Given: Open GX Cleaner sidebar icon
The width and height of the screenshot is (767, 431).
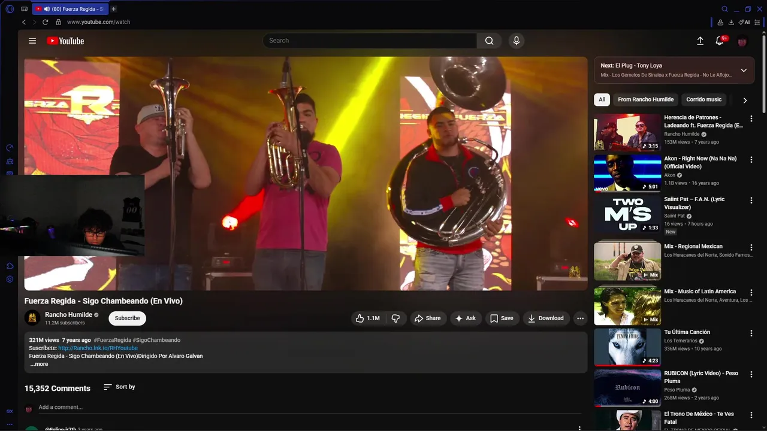Looking at the screenshot, I should [x=10, y=161].
